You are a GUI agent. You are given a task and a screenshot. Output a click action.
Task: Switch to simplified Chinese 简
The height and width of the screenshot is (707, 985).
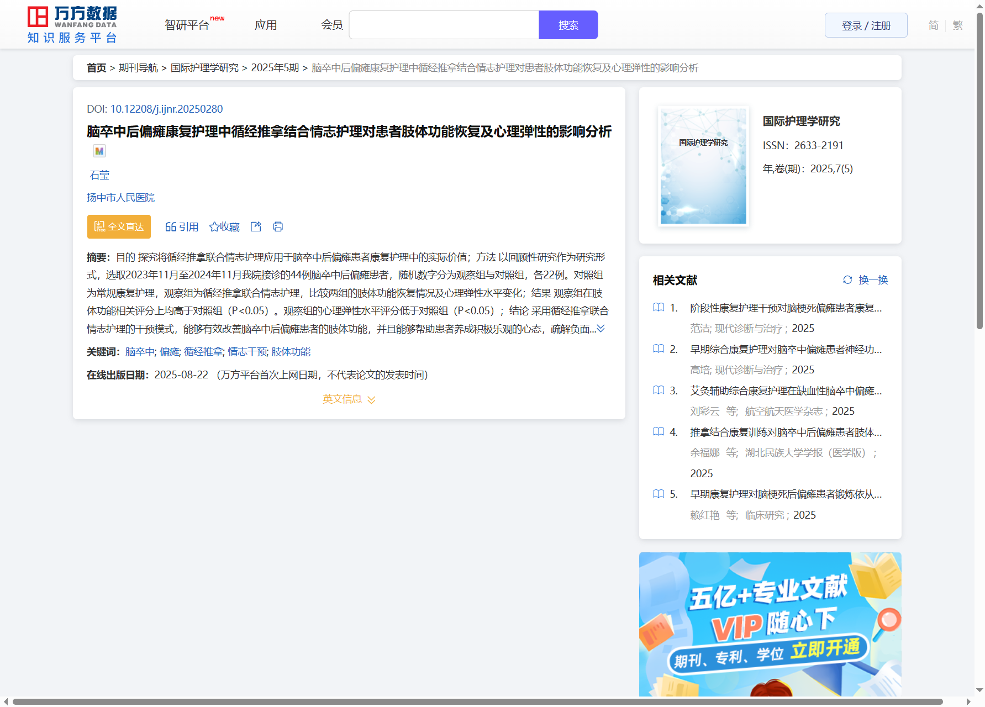pyautogui.click(x=933, y=25)
